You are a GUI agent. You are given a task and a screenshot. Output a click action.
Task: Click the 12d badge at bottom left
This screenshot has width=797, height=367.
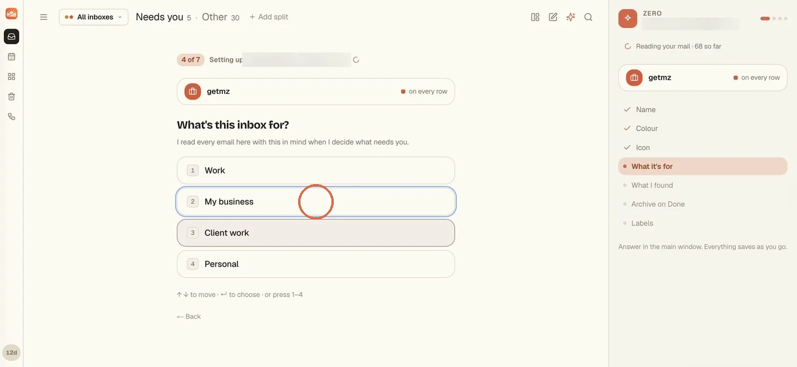pos(11,352)
